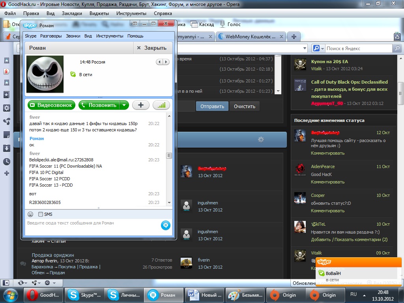
Task: Open Call of Duty Black Ops article
Action: [350, 89]
